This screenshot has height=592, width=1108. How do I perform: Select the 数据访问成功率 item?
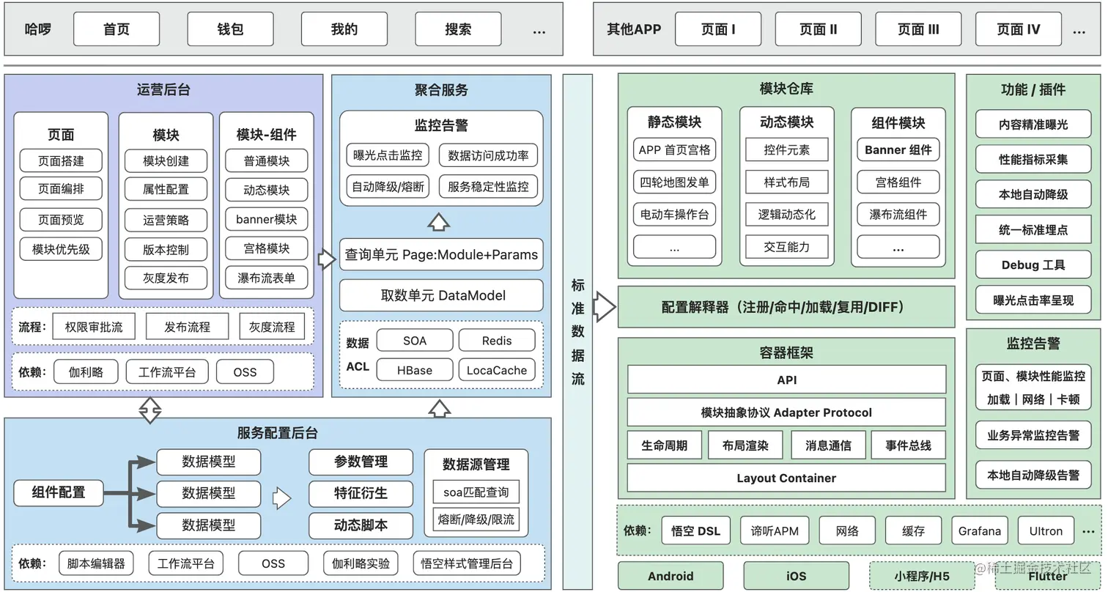(488, 155)
